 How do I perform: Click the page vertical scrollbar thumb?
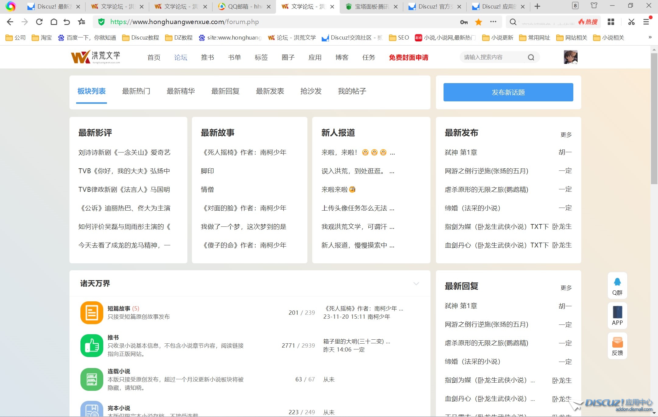click(x=654, y=119)
